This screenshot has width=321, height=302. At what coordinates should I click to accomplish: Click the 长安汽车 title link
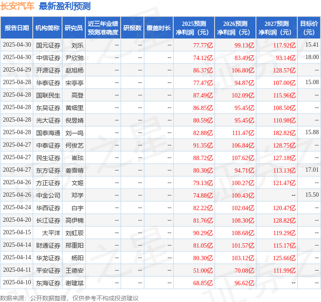18,6
